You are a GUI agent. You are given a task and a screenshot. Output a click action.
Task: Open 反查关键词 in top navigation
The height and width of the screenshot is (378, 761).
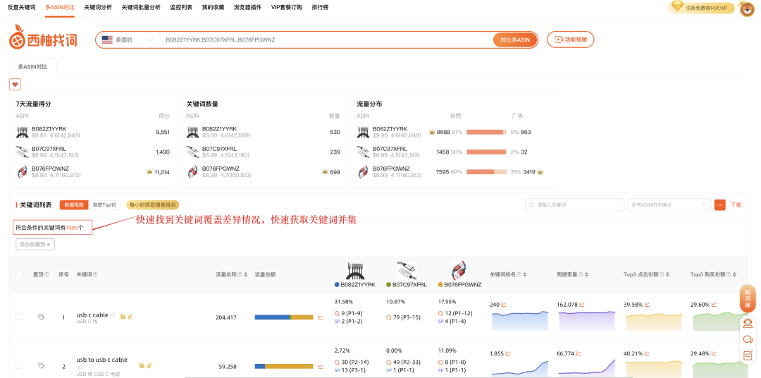(21, 7)
